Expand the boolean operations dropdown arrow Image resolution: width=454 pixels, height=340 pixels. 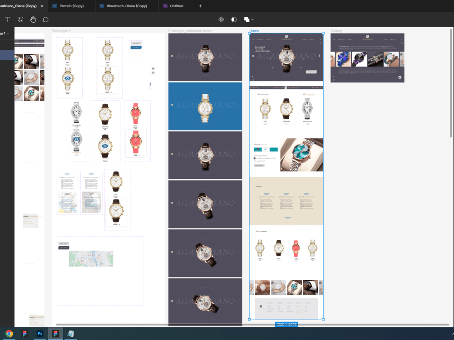(x=252, y=19)
